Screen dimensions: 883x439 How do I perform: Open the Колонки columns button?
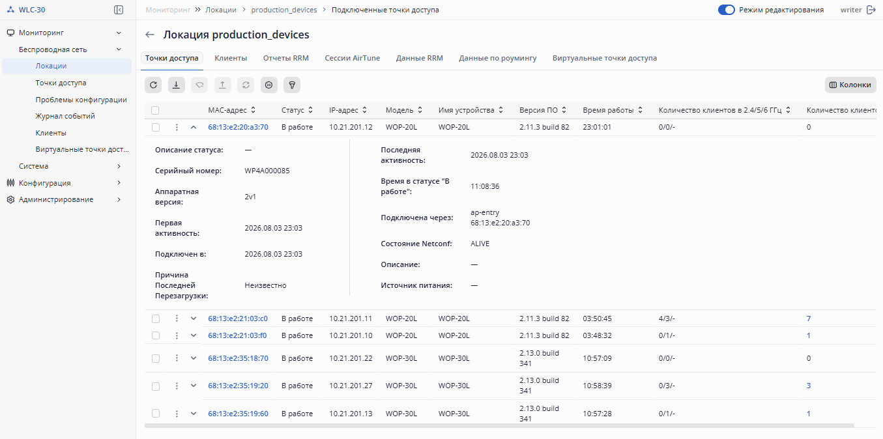850,85
